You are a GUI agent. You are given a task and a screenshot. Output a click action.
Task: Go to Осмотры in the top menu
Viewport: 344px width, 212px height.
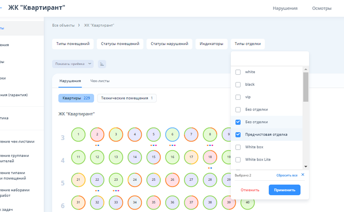pos(321,8)
